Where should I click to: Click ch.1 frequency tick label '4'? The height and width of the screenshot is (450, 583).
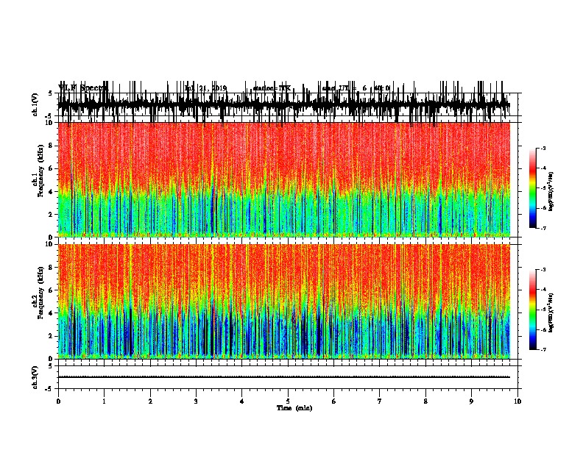[x=52, y=192]
